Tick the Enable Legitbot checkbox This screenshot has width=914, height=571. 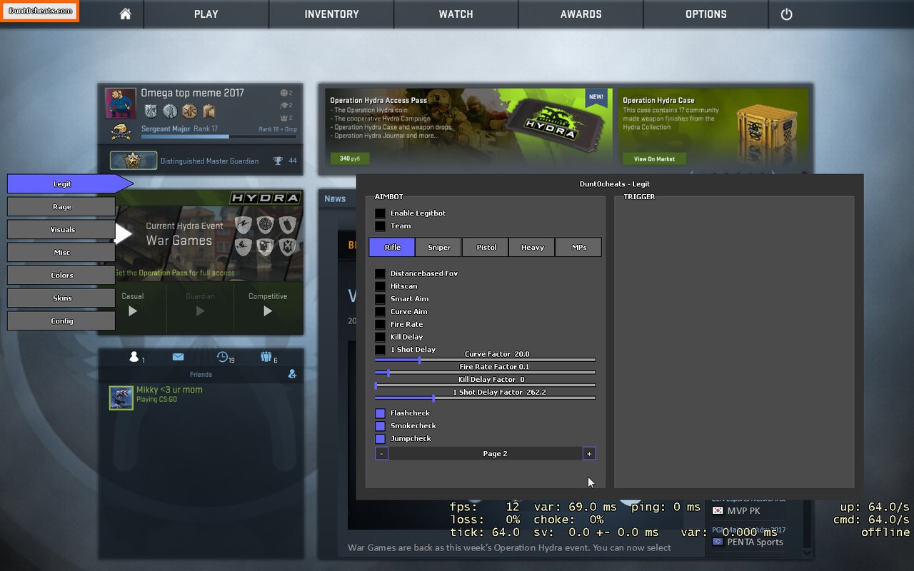tap(380, 213)
